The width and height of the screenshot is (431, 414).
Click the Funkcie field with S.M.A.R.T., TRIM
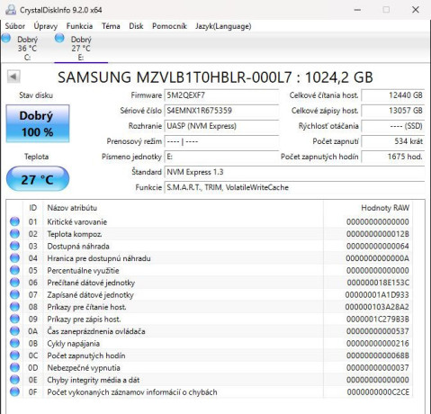click(x=294, y=187)
